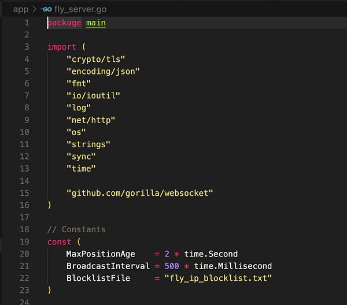Click the "io/ioutil" import string
Screen dimensions: 347x305
tap(93, 96)
